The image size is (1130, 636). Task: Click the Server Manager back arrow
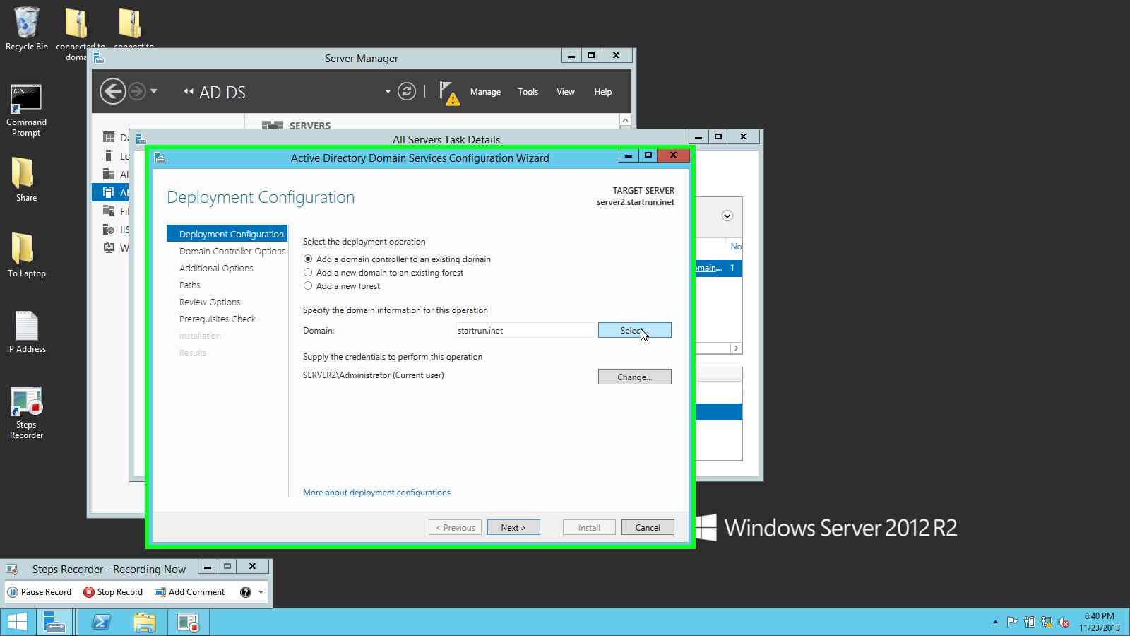point(112,91)
